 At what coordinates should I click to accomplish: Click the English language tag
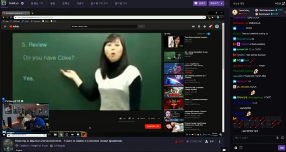(19, 150)
